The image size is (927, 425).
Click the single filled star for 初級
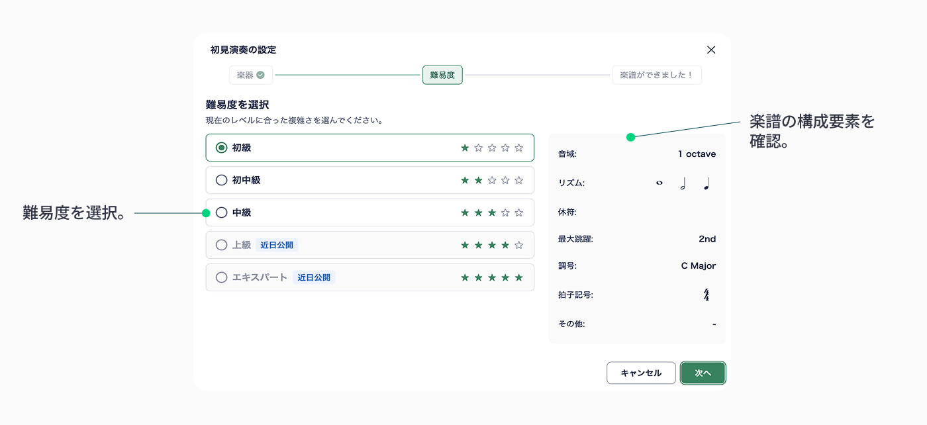click(x=465, y=148)
